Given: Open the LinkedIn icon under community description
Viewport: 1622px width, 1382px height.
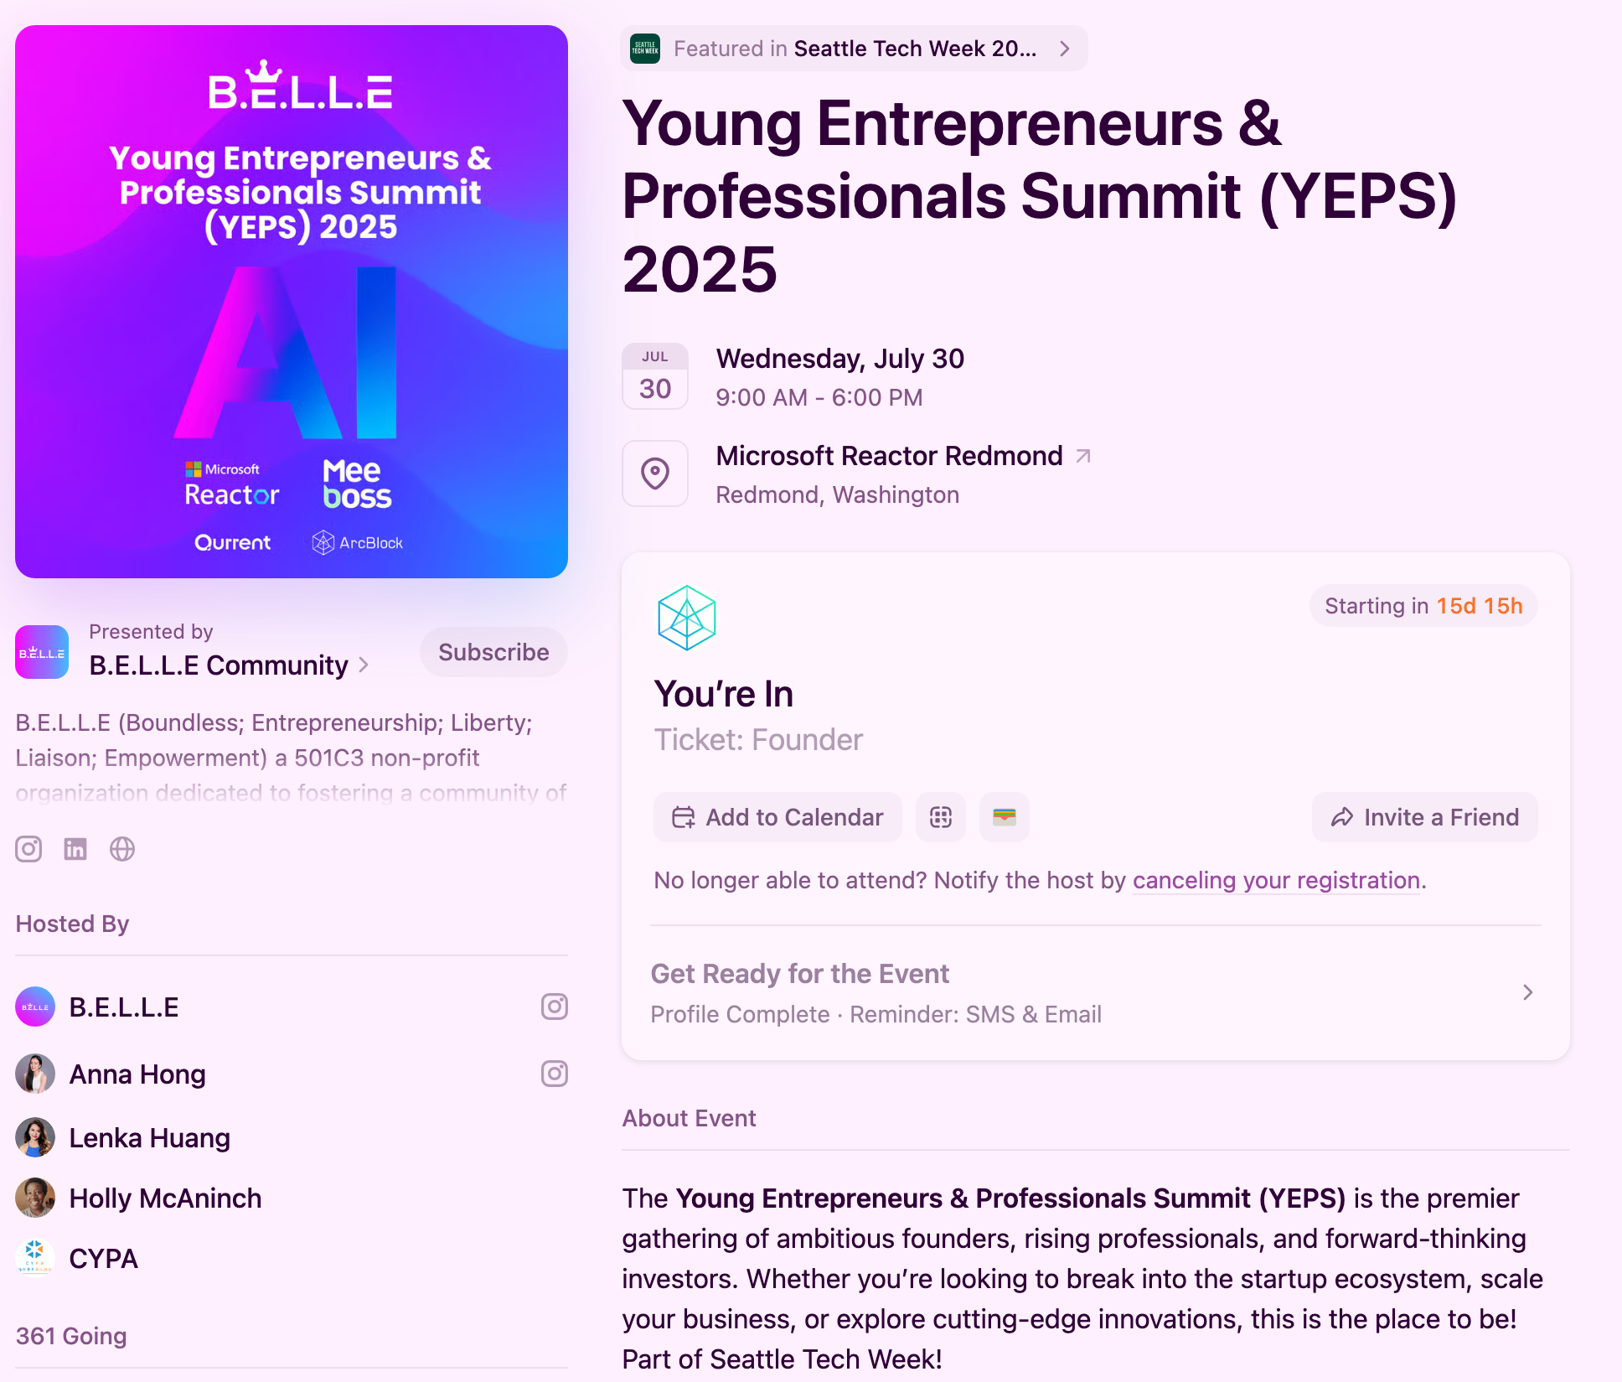Looking at the screenshot, I should pos(75,849).
